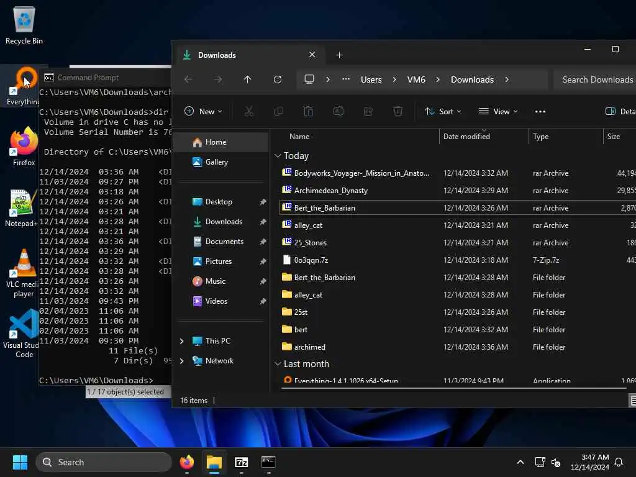This screenshot has height=477, width=636.
Task: Unpin Videos from quick access
Action: 263,301
